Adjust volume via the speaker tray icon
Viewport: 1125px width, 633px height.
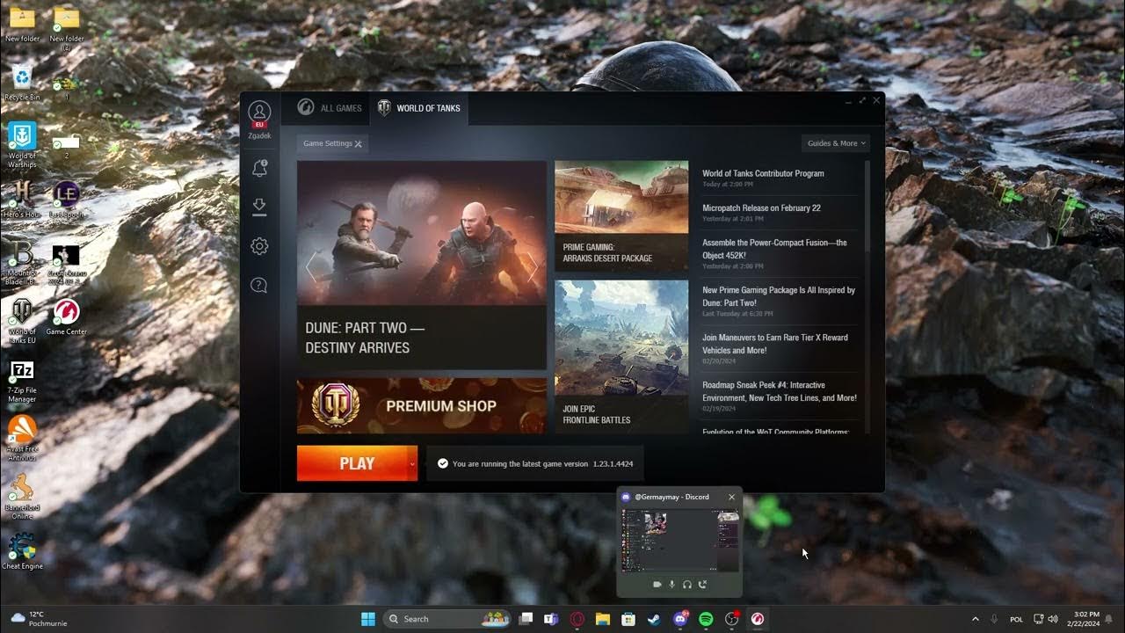(x=1051, y=619)
